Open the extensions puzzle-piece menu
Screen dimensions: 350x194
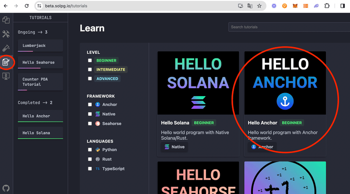pos(327,6)
